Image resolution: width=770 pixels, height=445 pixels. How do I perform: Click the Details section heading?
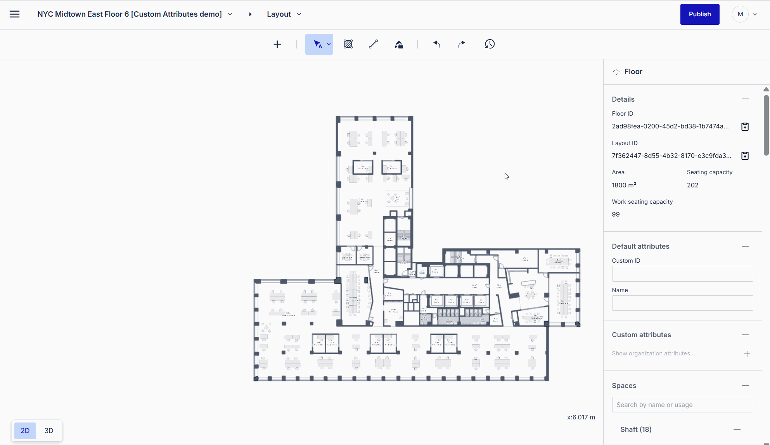[x=623, y=99]
